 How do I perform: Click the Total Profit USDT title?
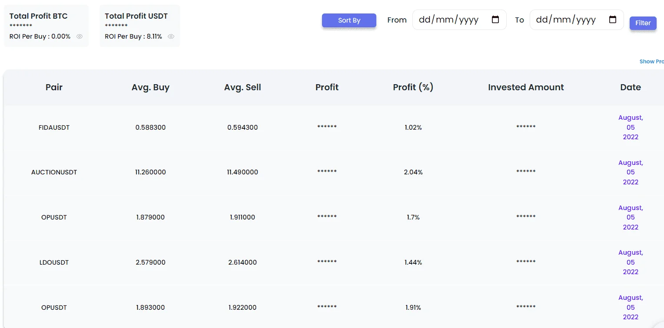tap(136, 16)
